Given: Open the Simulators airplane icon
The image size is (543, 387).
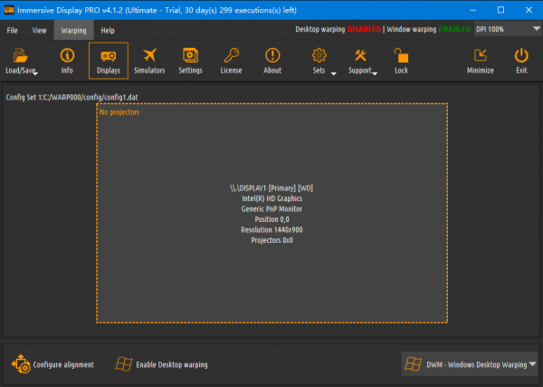Looking at the screenshot, I should coord(149,55).
